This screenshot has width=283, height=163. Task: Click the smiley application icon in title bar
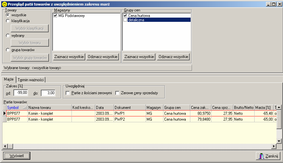click(x=5, y=4)
